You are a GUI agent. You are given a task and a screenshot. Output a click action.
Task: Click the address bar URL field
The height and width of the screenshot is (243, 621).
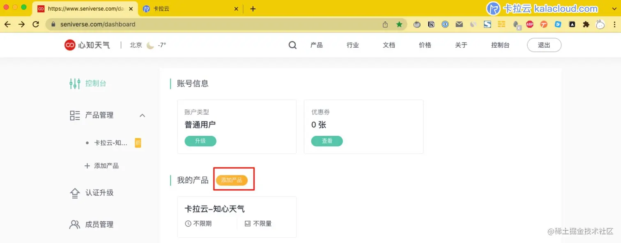[226, 24]
